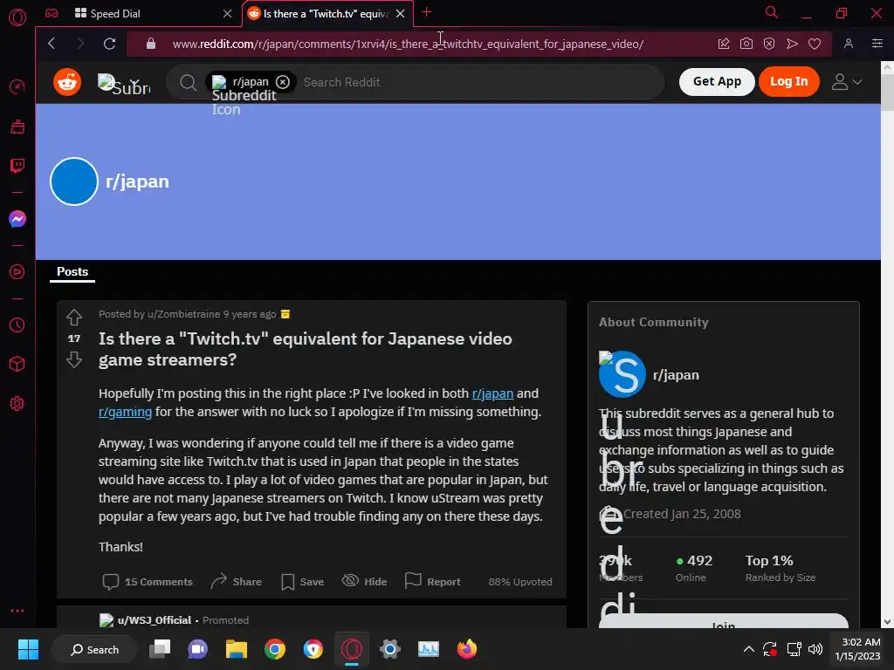Select the Reddit Twitch.tv question tab

point(327,13)
